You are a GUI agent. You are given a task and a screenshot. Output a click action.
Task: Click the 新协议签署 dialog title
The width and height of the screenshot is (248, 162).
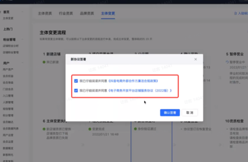tap(78, 59)
